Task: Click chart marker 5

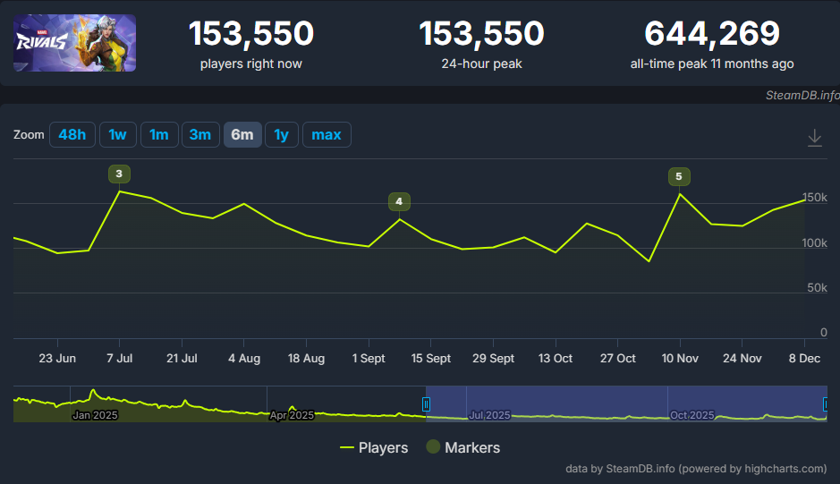Action: 679,176
